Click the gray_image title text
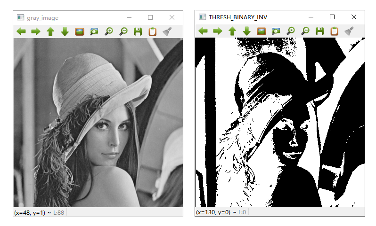 point(43,18)
